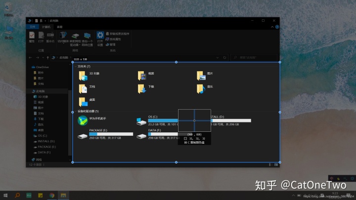The width and height of the screenshot is (356, 200).
Task: Select INSTALL (D:) in the navigation pane
Action: pyautogui.click(x=44, y=141)
